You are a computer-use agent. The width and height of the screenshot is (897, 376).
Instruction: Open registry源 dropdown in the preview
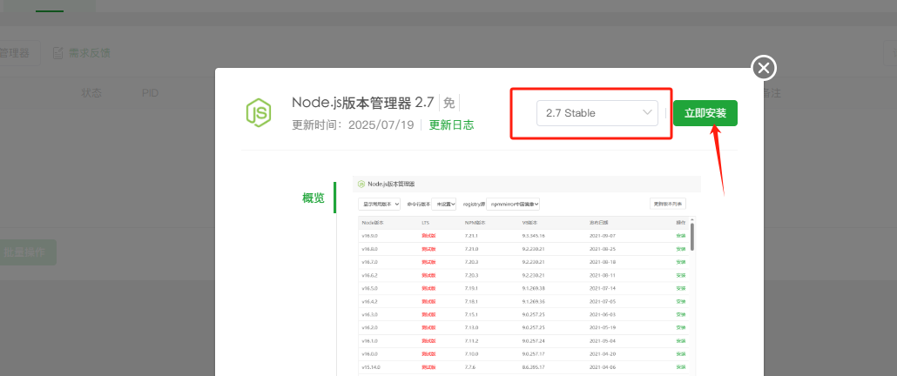513,204
